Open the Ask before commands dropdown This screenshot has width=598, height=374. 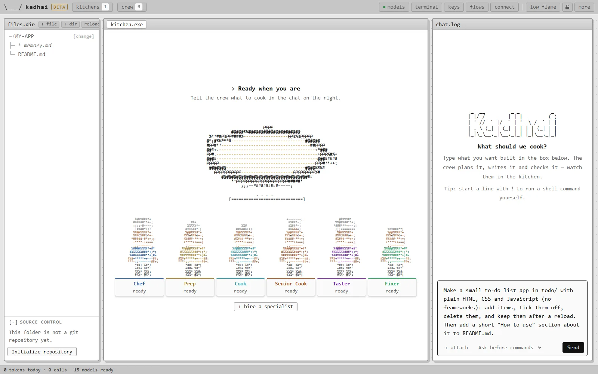pyautogui.click(x=510, y=347)
